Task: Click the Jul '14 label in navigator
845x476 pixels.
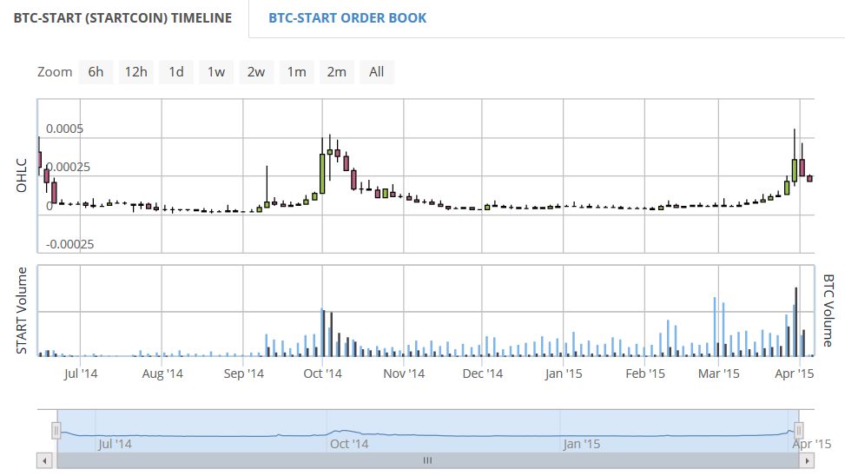Action: click(x=115, y=444)
